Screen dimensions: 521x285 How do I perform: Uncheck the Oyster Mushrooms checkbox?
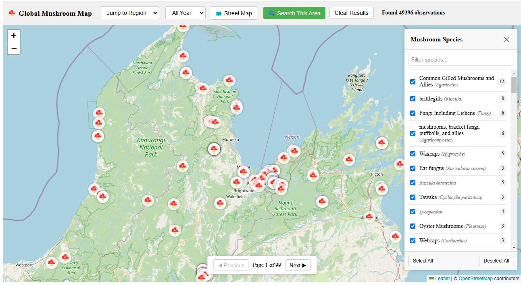[x=413, y=226]
